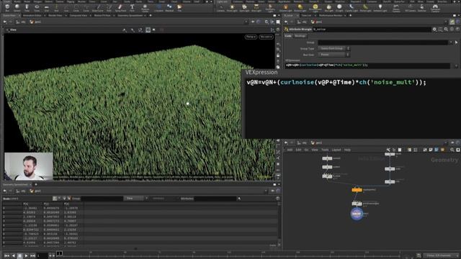Viewport: 461px width, 259px height.
Task: Click the timeline current frame marker
Action: 59,253
